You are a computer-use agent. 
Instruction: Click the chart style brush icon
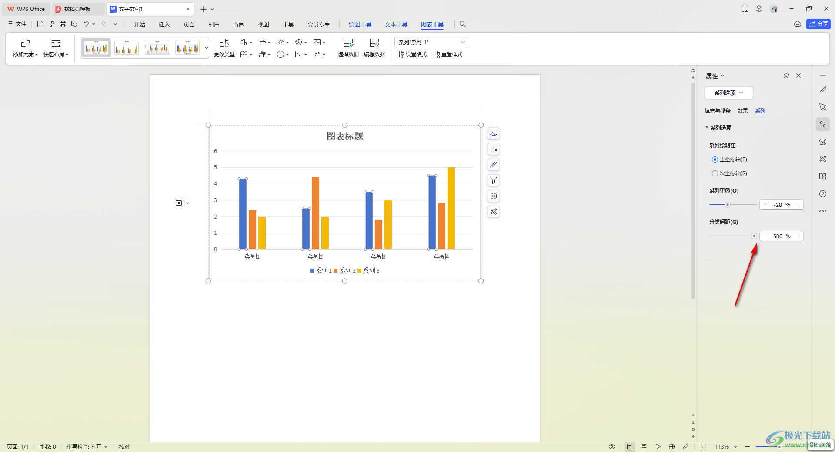[x=494, y=165]
